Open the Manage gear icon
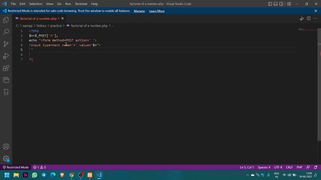Screen dimensions: 321x180 [6, 158]
